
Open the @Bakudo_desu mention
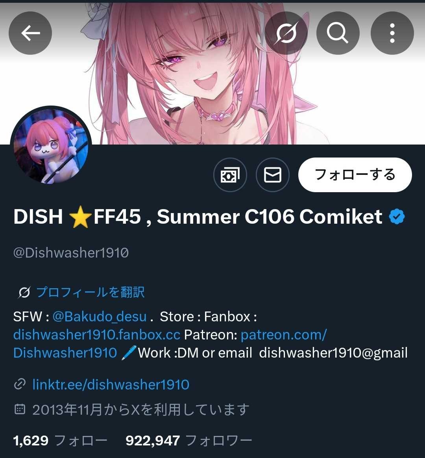100,317
